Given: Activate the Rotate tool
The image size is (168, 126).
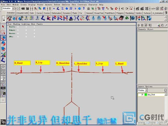Looking at the screenshot, I should pyautogui.click(x=3, y=43).
